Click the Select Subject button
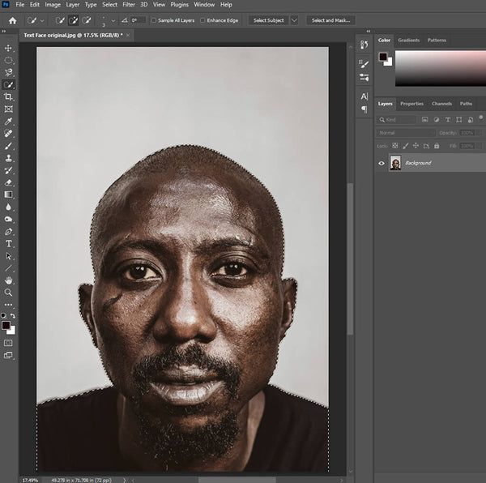 268,20
